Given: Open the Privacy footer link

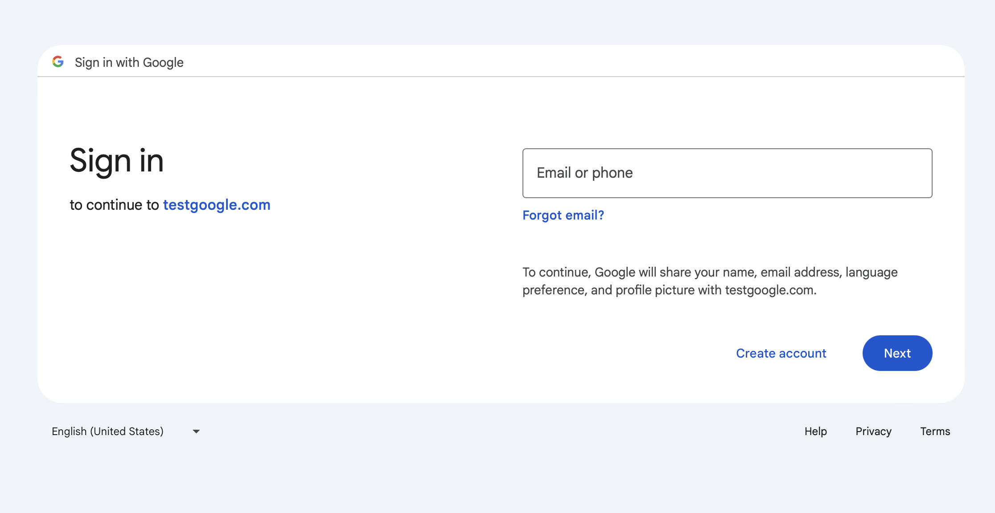Looking at the screenshot, I should point(873,432).
